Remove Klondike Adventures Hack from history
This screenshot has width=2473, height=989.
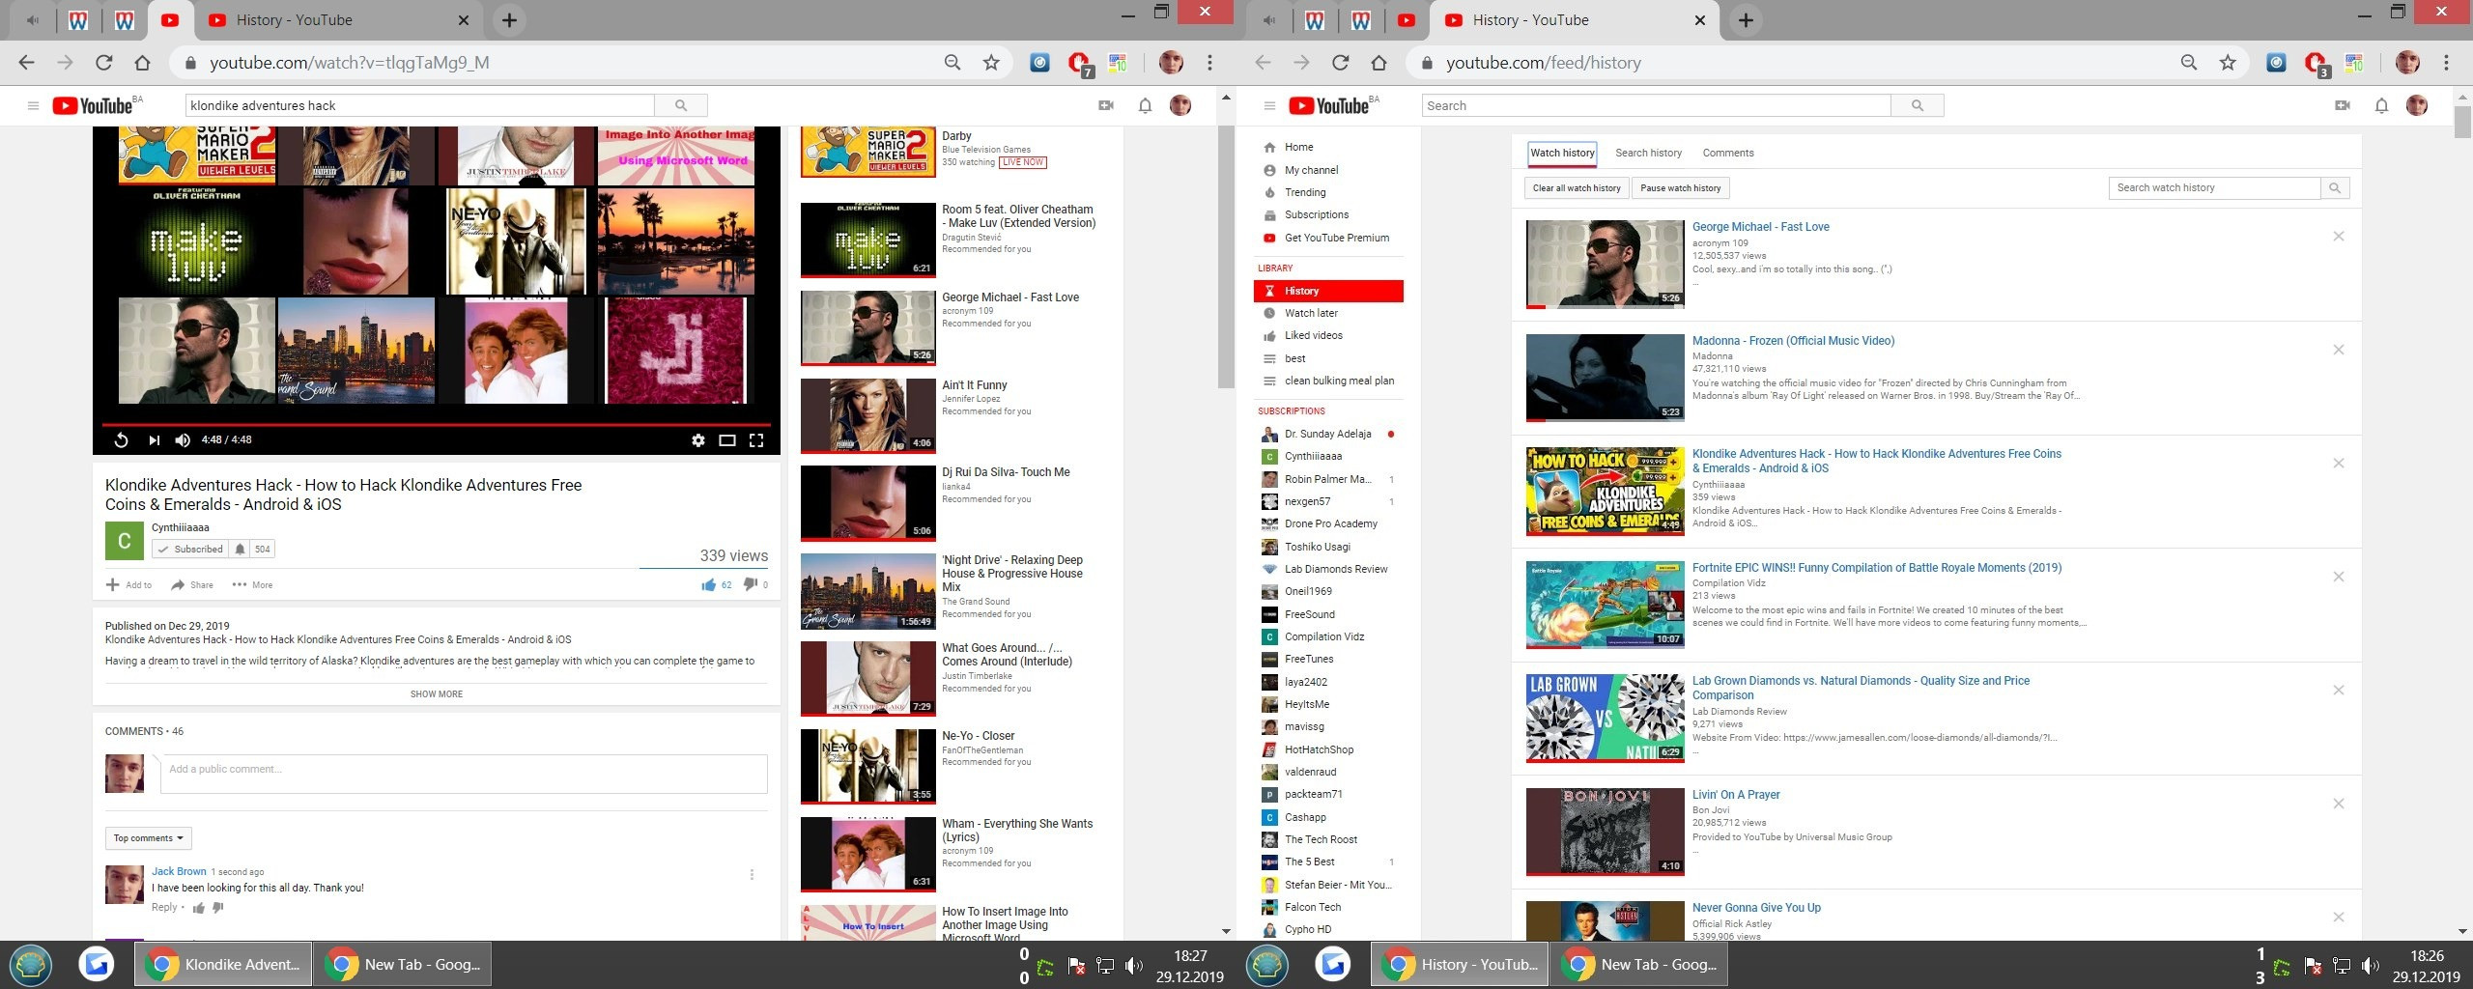(2339, 464)
